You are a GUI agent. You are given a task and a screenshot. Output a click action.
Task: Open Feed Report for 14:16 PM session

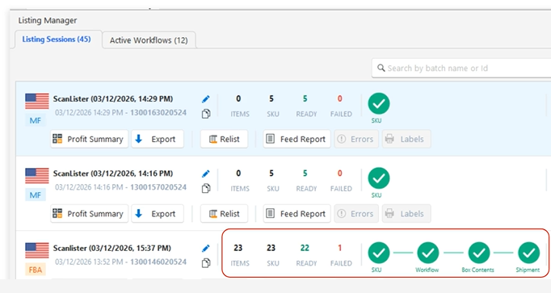[297, 214]
